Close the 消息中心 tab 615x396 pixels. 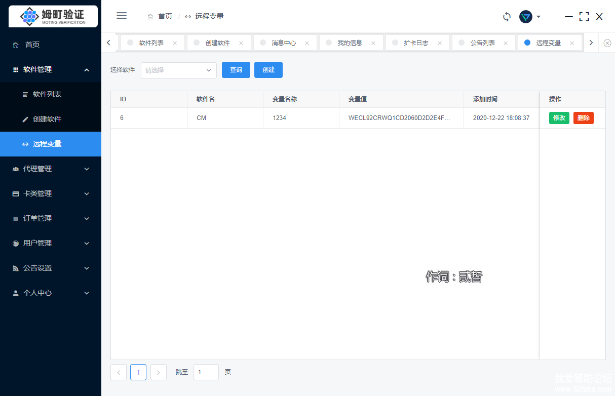pos(307,43)
